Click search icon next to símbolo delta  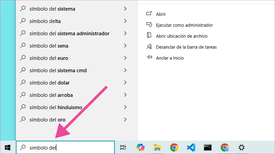pos(23,21)
